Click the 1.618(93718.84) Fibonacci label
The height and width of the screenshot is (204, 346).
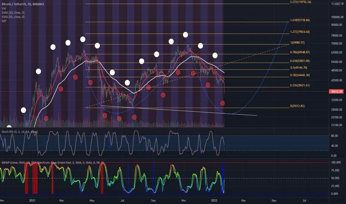click(x=300, y=20)
